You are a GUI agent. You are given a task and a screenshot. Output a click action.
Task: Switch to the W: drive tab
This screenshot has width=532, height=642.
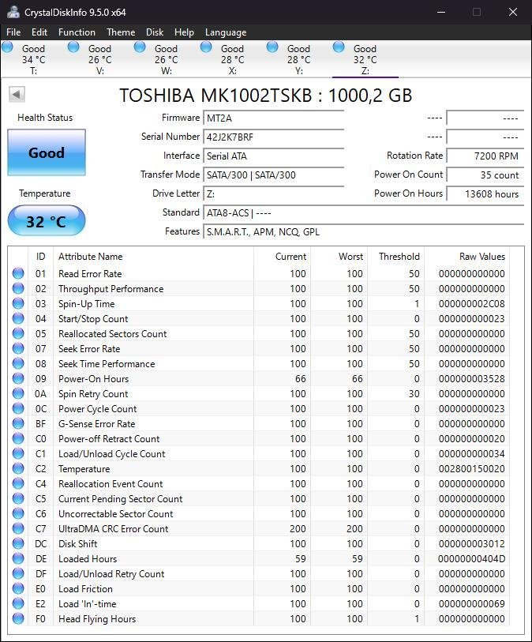click(x=166, y=59)
